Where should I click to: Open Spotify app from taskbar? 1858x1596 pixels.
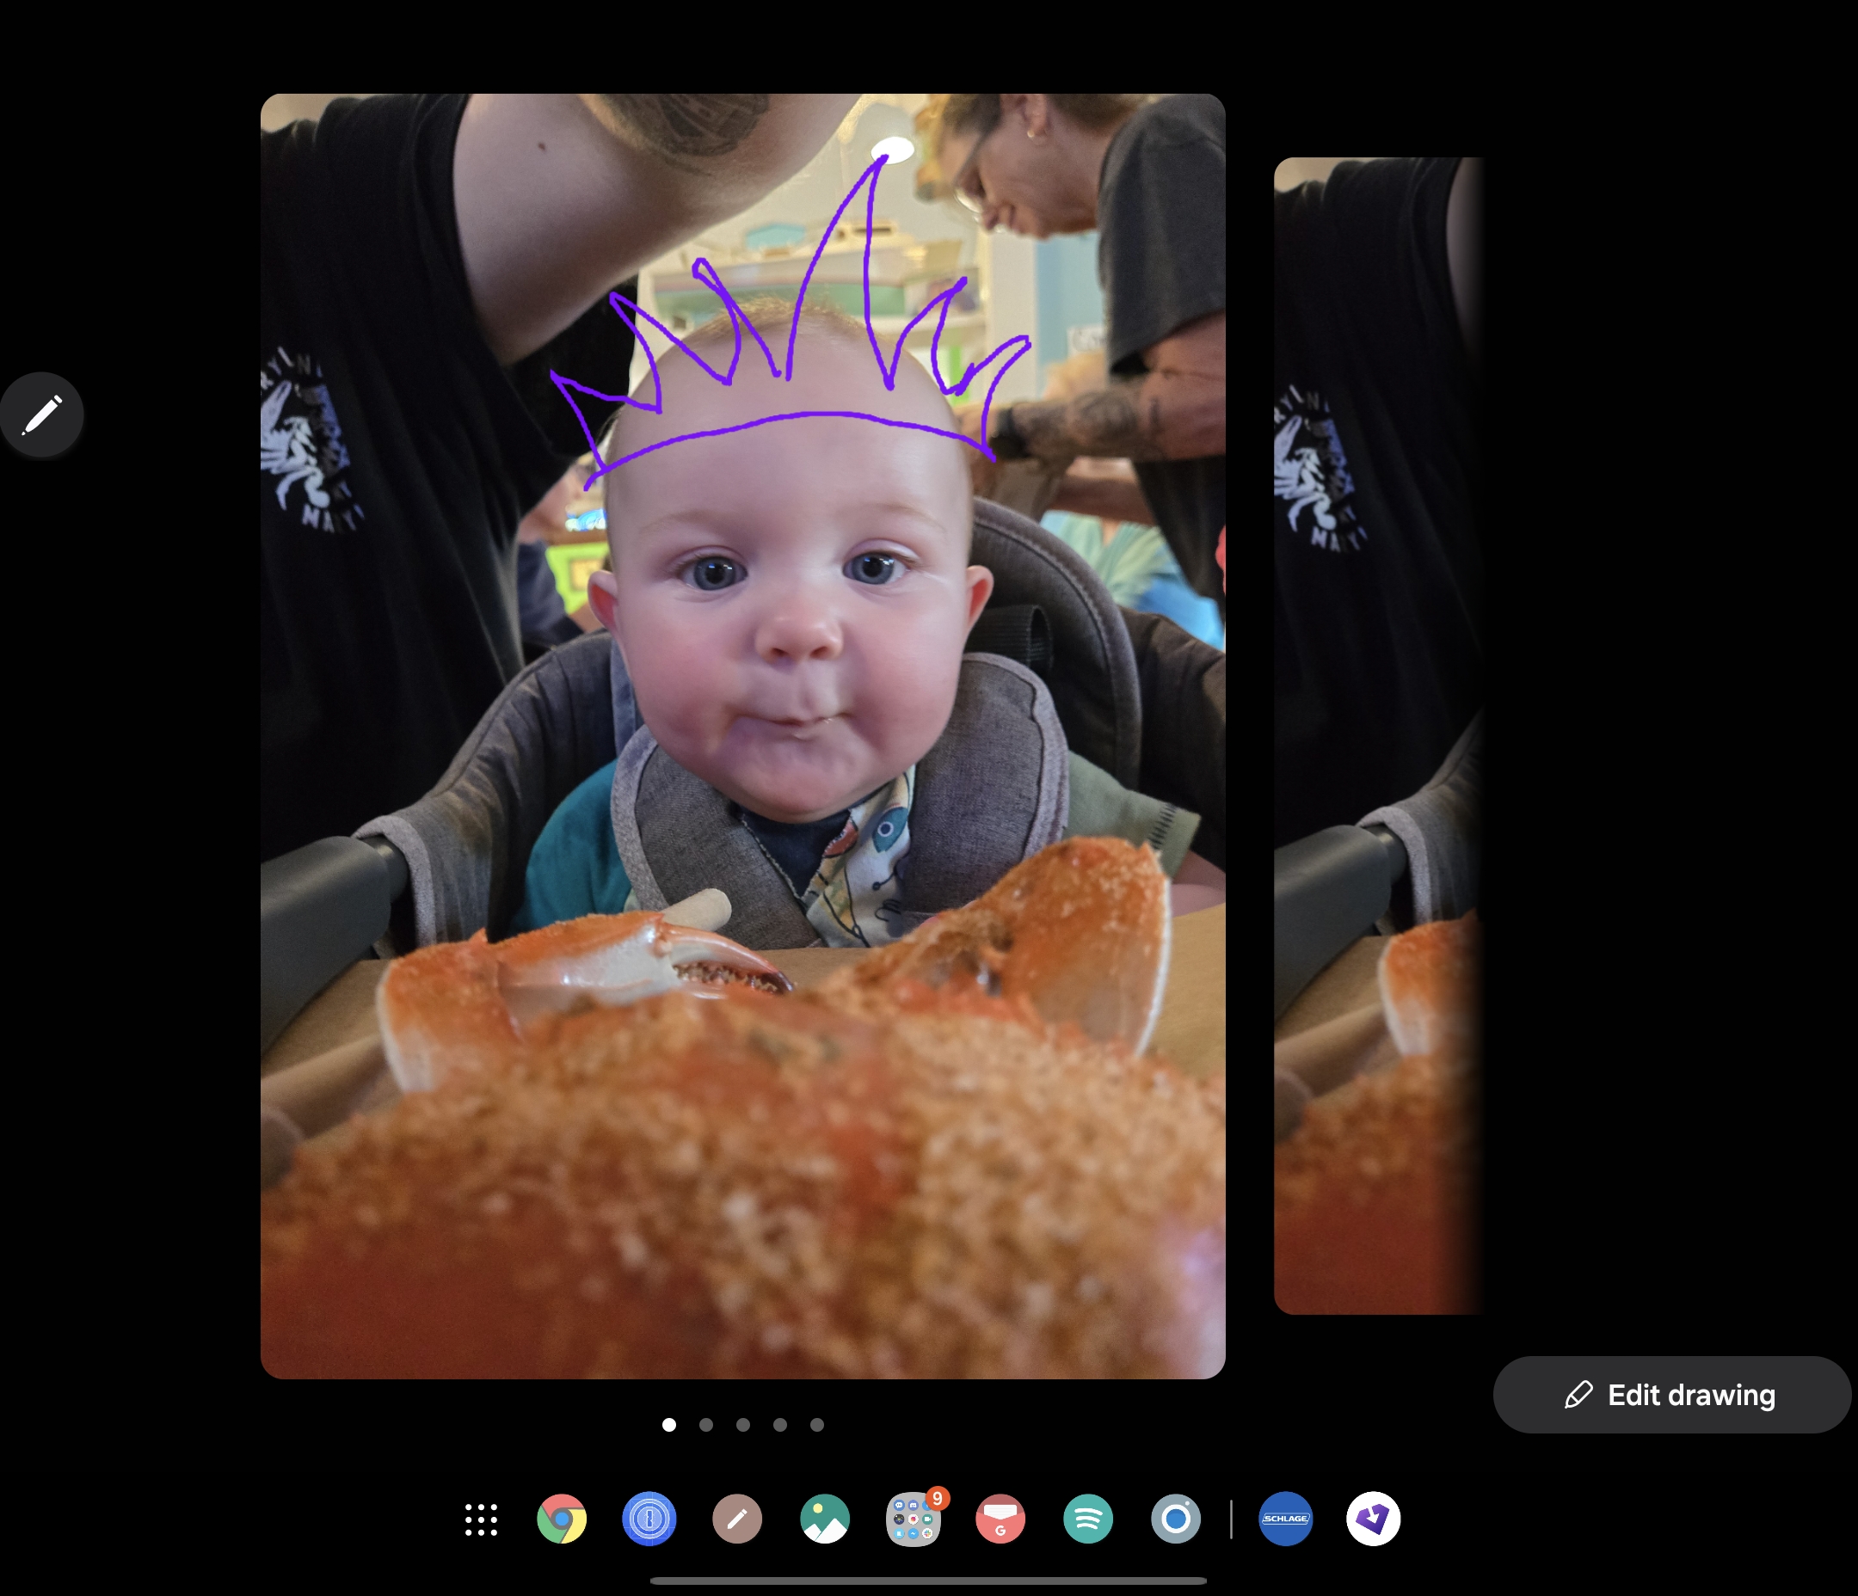pos(1090,1519)
